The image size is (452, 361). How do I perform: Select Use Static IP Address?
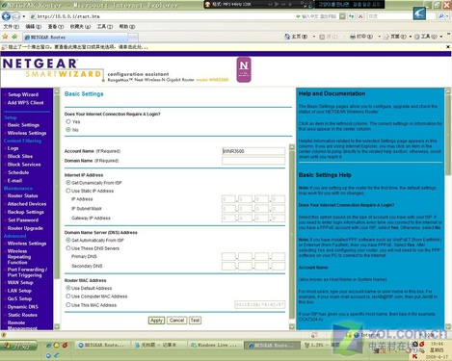[x=68, y=191]
